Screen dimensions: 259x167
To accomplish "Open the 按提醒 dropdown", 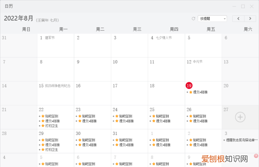I will point(212,19).
